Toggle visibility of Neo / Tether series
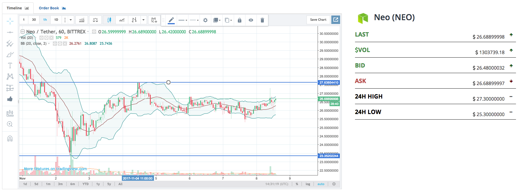The image size is (523, 193). 94,32
